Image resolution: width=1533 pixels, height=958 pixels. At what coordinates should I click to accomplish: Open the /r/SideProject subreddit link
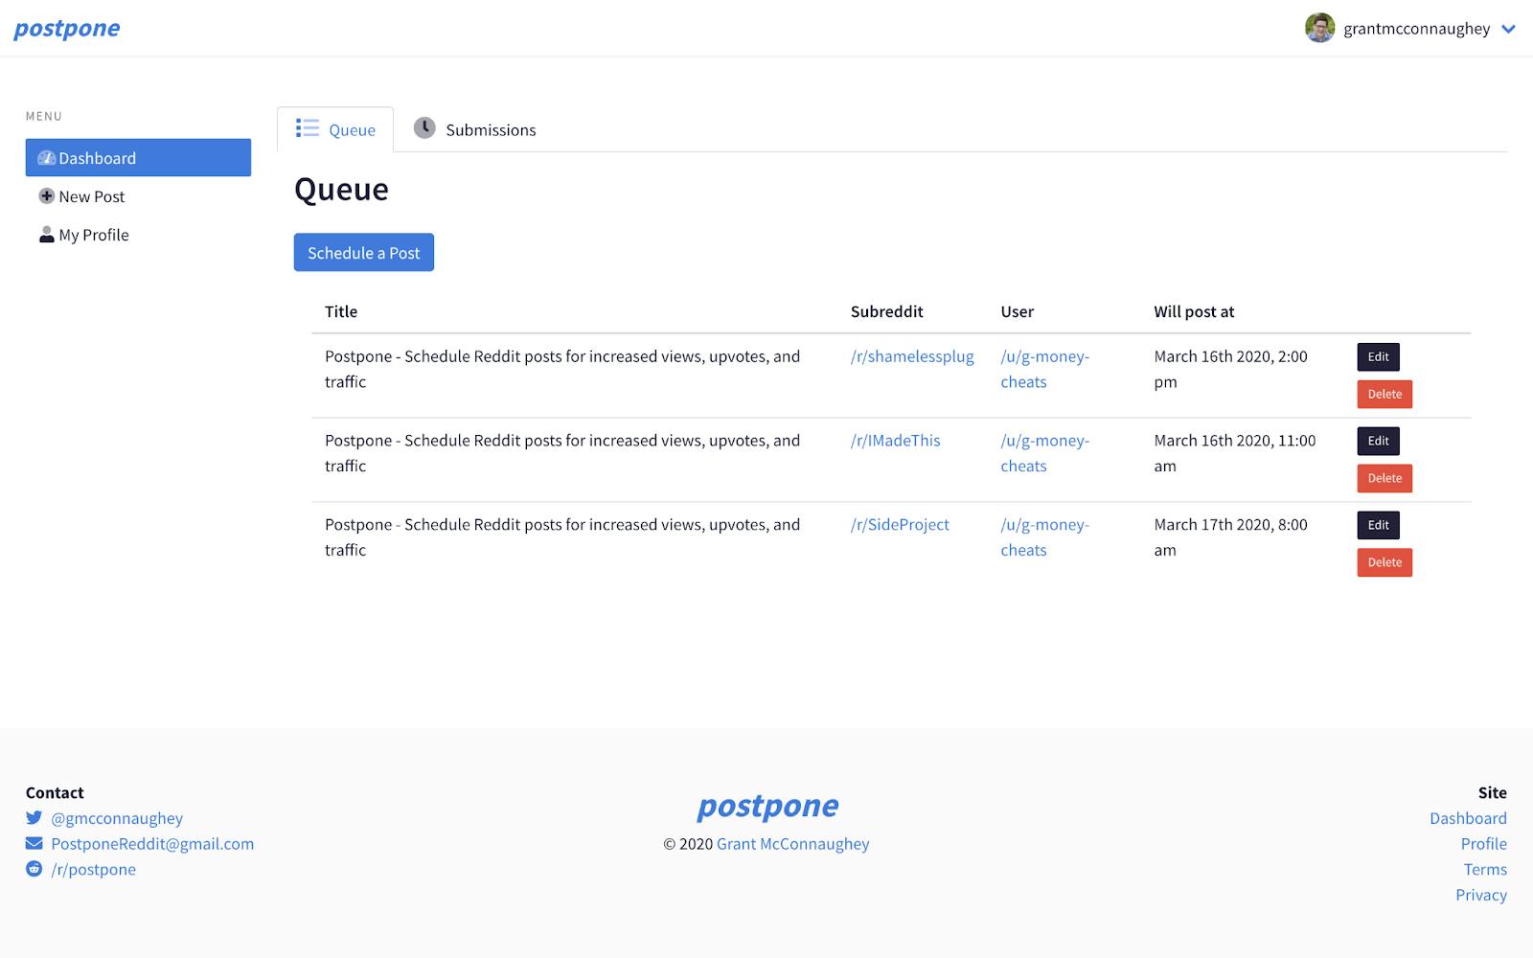pyautogui.click(x=900, y=525)
